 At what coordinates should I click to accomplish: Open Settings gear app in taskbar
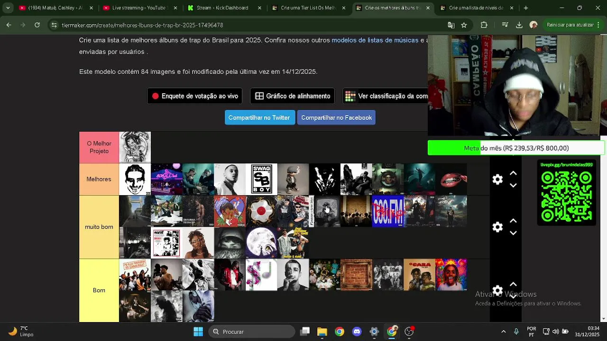(374, 332)
